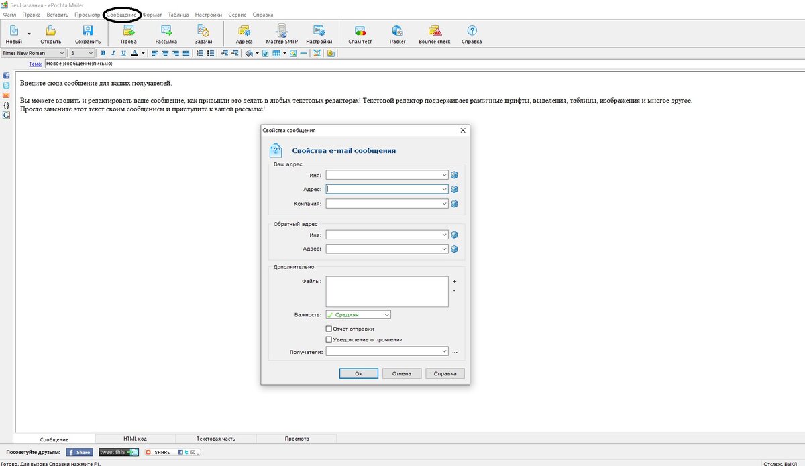This screenshot has width=805, height=466.
Task: Open the Настройки toolbar icon
Action: (x=319, y=31)
